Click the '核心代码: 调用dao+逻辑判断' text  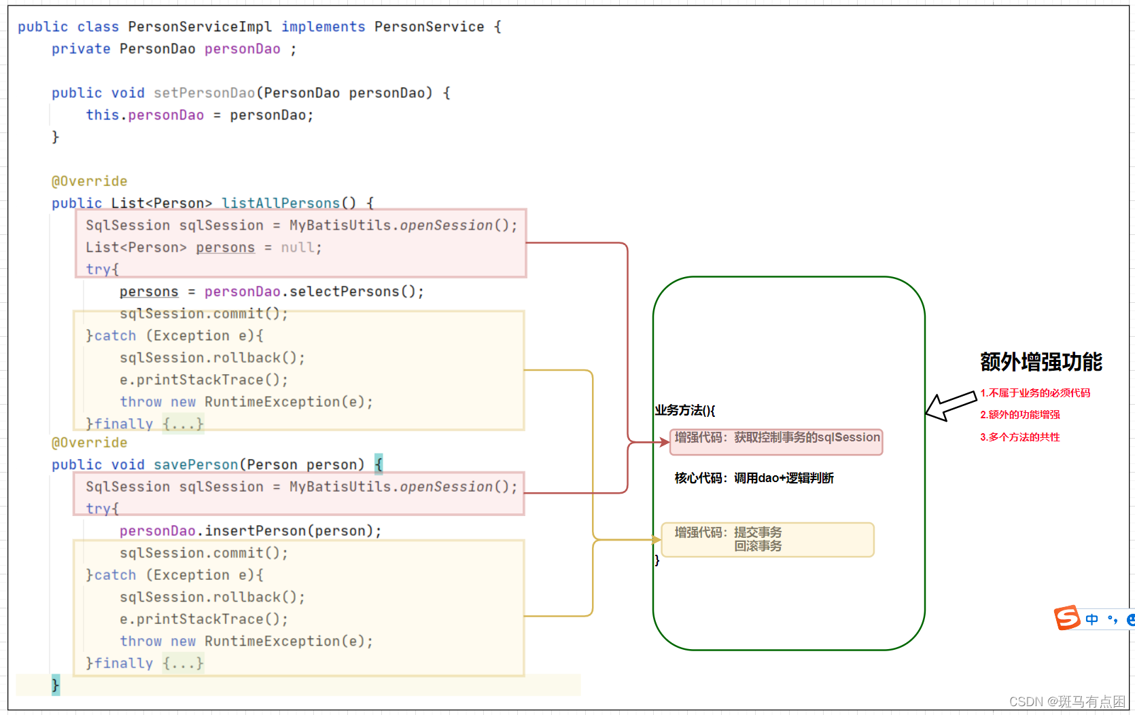(x=754, y=478)
